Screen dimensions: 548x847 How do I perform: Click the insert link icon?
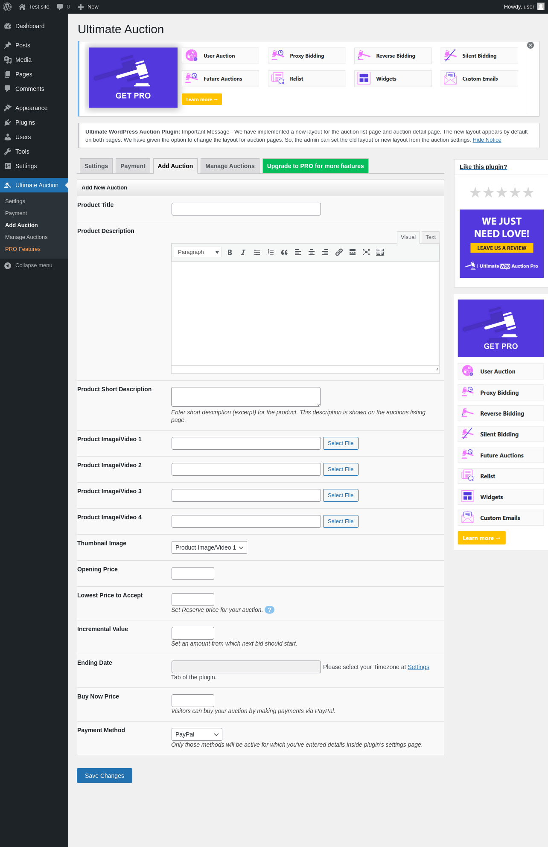click(339, 252)
